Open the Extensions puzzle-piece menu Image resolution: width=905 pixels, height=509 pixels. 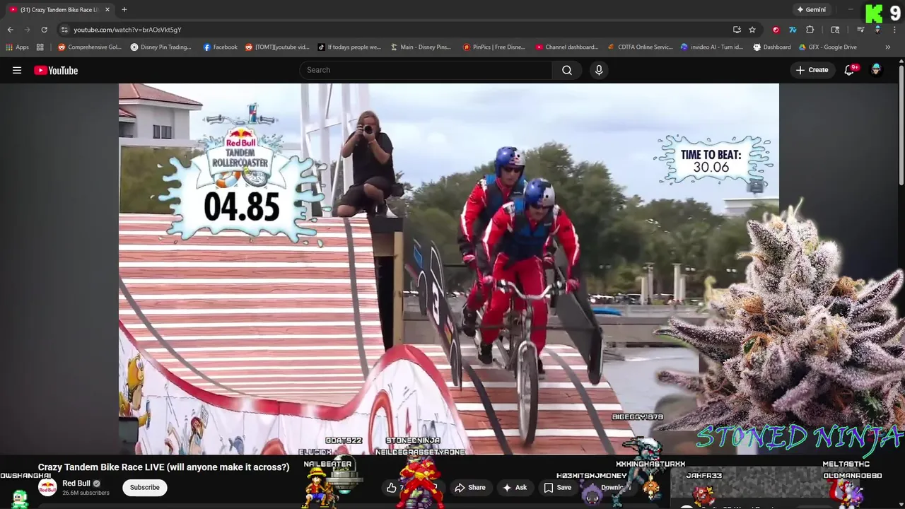(x=810, y=30)
